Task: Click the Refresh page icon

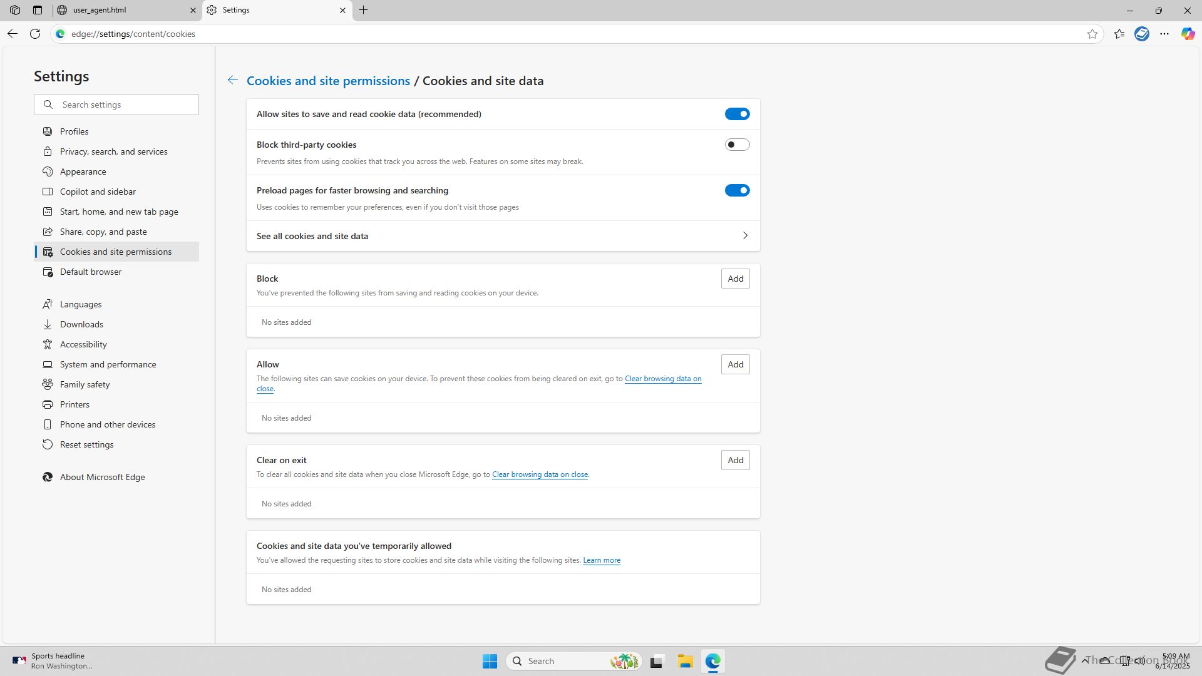Action: [x=35, y=34]
